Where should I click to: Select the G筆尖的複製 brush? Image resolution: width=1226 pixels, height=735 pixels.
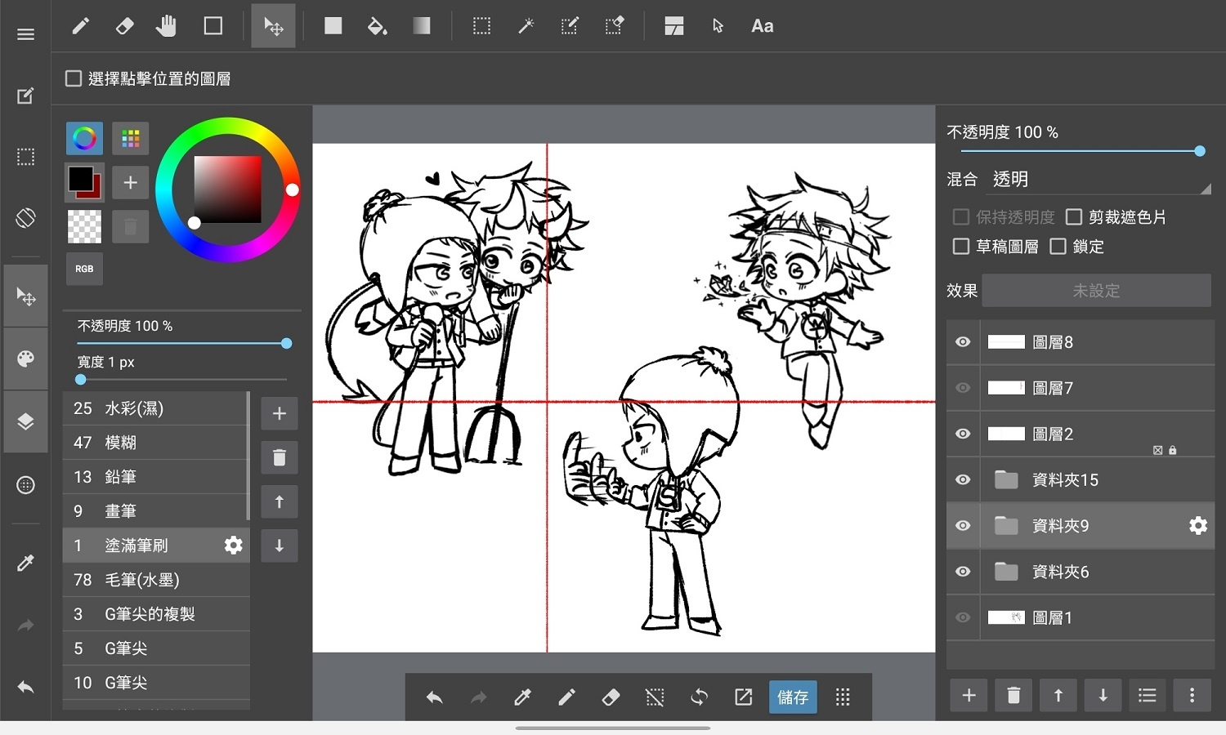[x=155, y=614]
